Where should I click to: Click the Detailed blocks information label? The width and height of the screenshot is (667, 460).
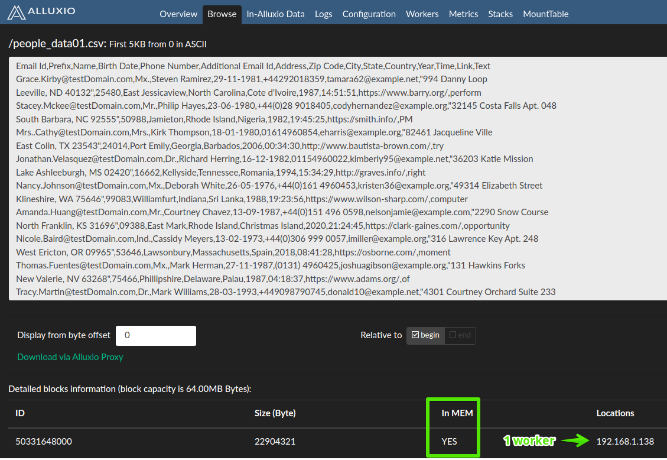pos(130,389)
